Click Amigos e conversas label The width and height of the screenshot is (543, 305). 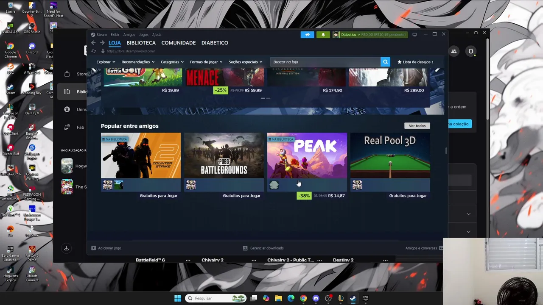[x=421, y=248]
